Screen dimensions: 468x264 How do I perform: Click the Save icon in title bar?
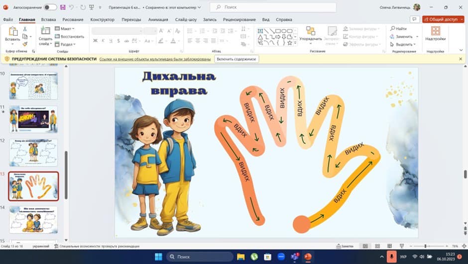[63, 7]
